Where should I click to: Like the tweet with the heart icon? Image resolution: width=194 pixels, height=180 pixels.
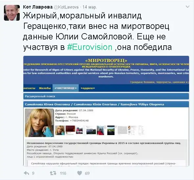[x=80, y=173]
